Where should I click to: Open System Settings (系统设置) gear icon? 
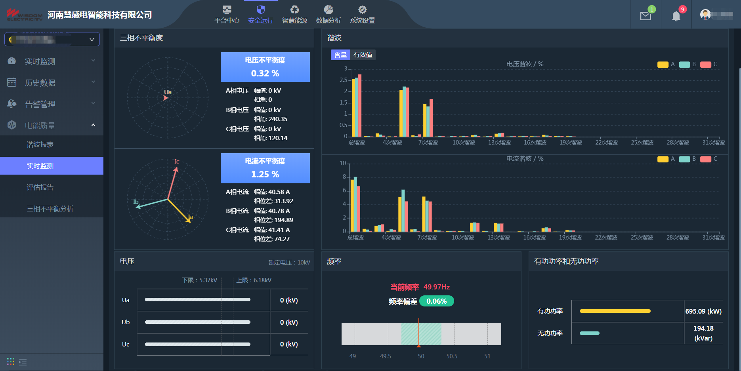(x=362, y=10)
